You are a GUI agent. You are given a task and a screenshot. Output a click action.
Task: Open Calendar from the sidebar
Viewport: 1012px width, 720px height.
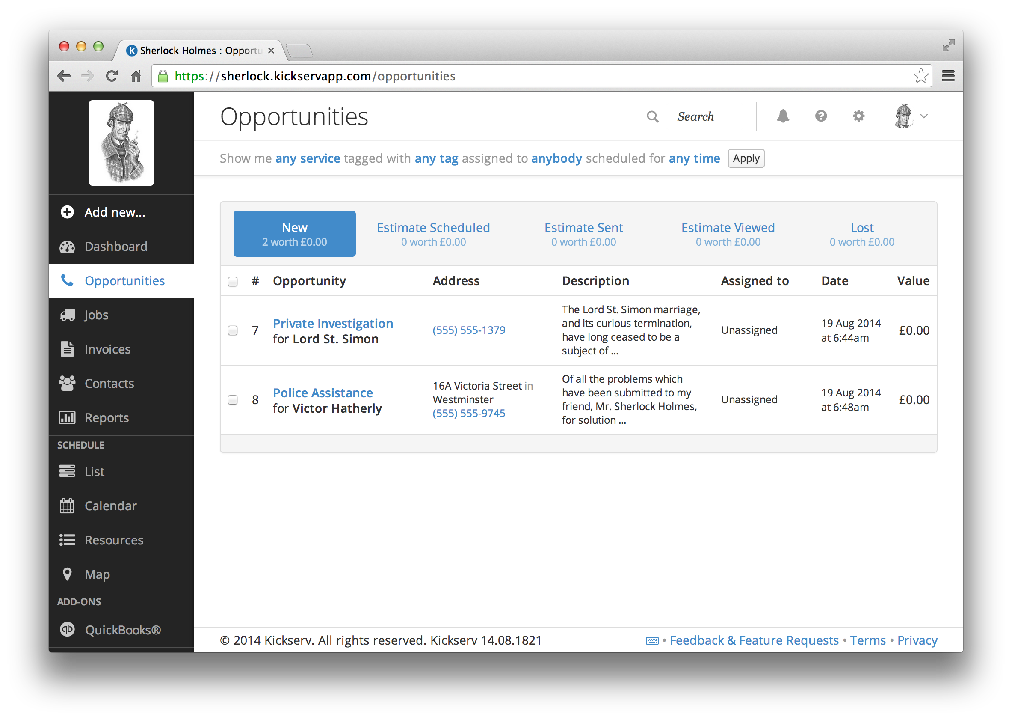(110, 506)
